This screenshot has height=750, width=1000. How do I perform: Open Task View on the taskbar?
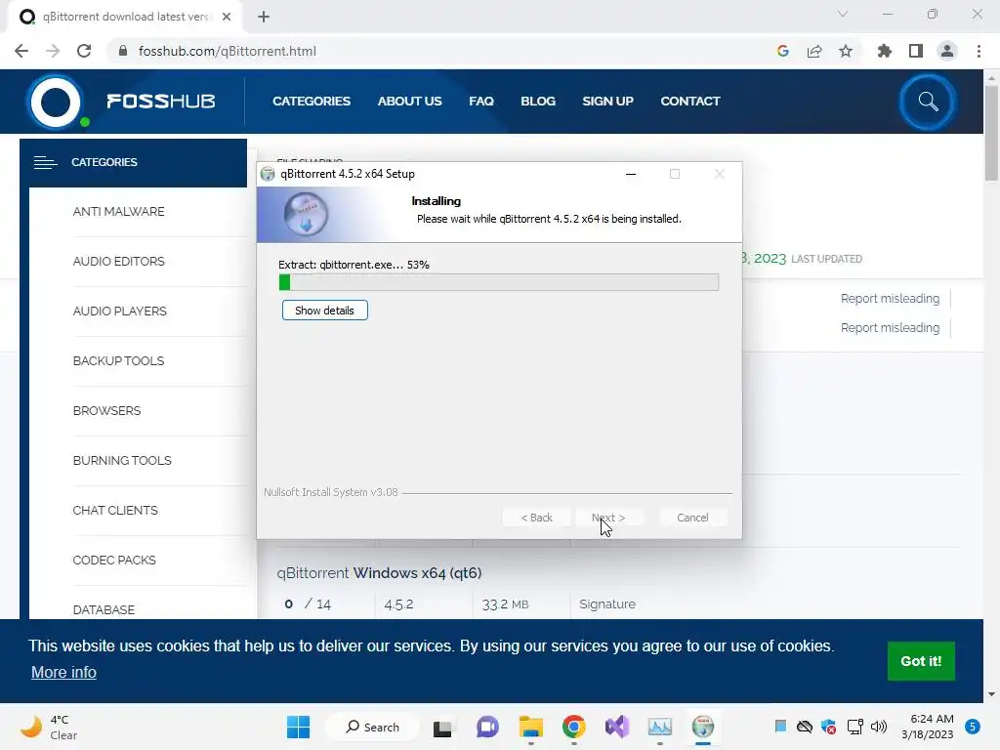click(442, 727)
